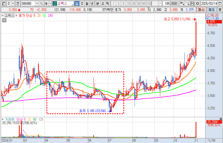This screenshot has width=223, height=143.
Task: Click the 매수 buy button
Action: point(201,10)
